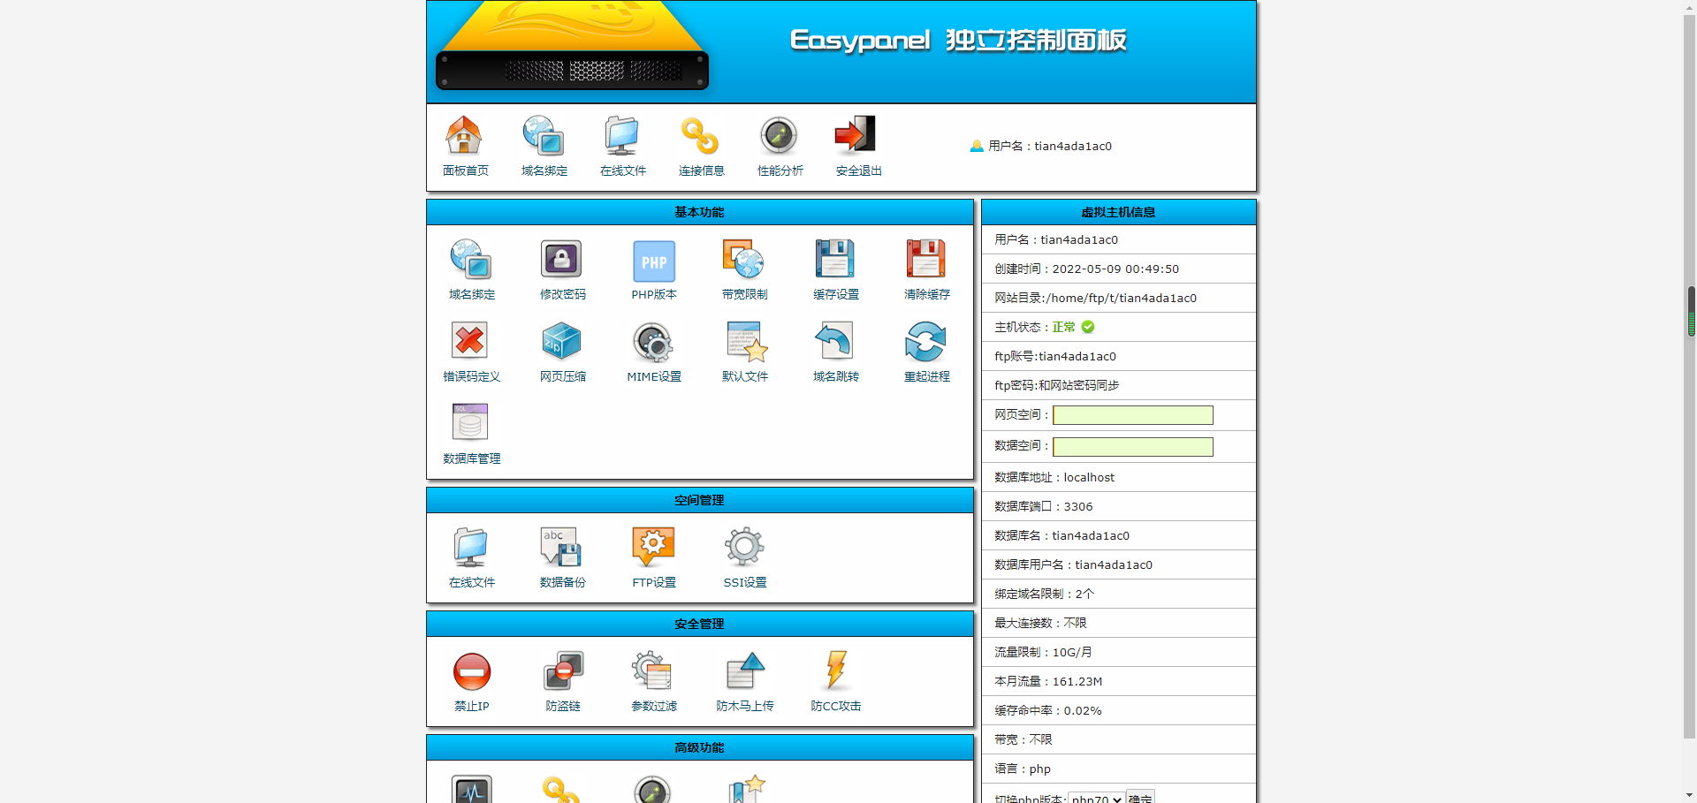The width and height of the screenshot is (1697, 803).
Task: Open the 错误码定义 red X icon
Action: (471, 342)
